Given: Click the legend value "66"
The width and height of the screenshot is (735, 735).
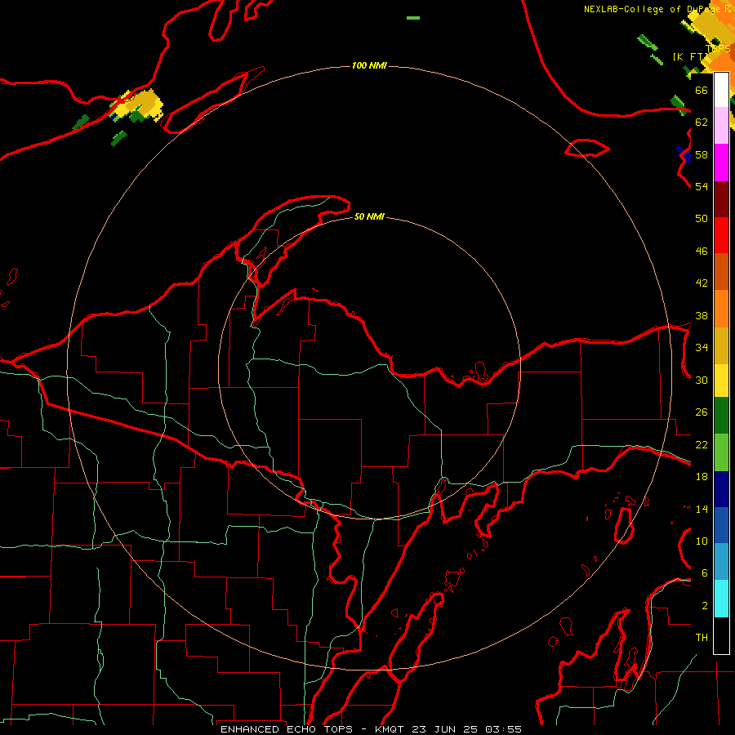Looking at the screenshot, I should (x=702, y=90).
